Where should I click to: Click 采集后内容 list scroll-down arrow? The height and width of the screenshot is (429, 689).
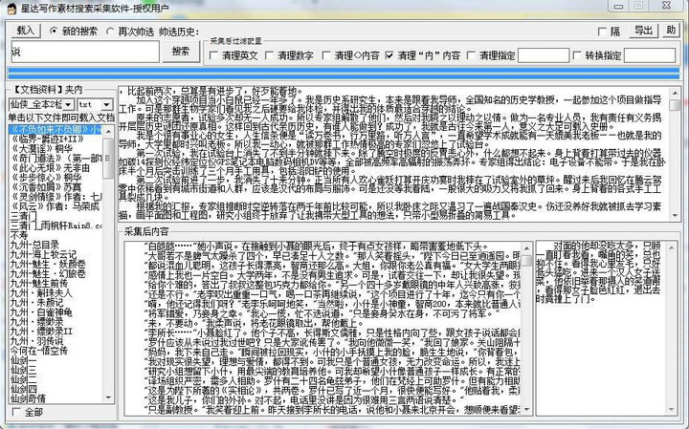527,410
